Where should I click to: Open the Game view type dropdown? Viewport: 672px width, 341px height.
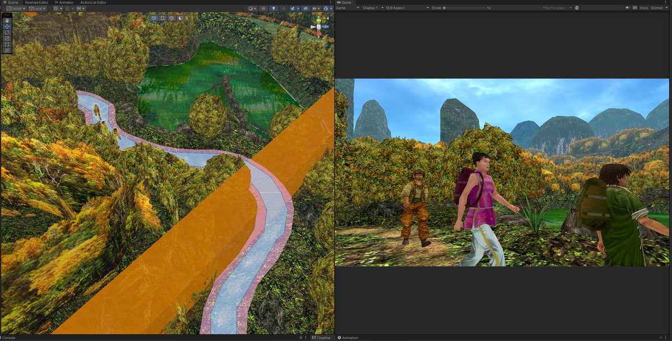pyautogui.click(x=348, y=8)
